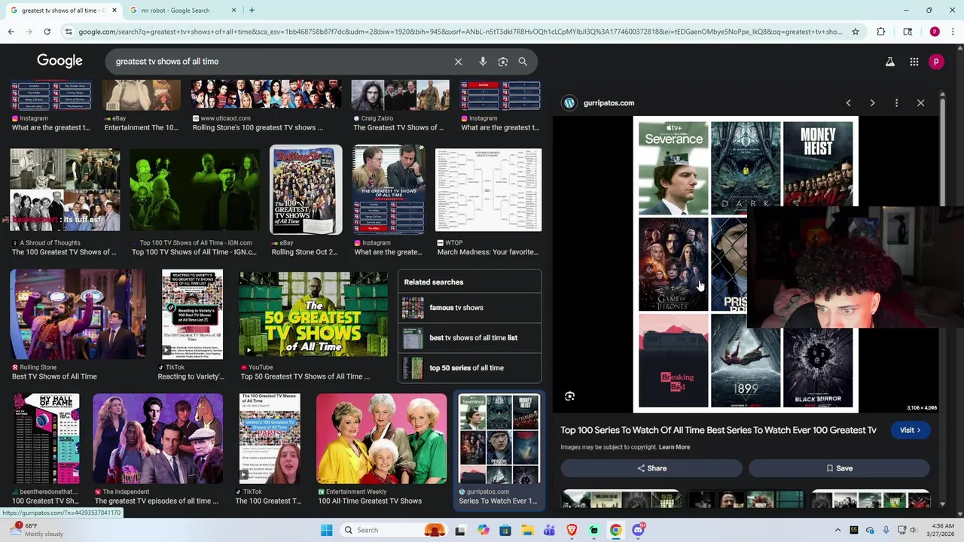Open Google apps grid
Screen dimensions: 964x542
tap(914, 62)
